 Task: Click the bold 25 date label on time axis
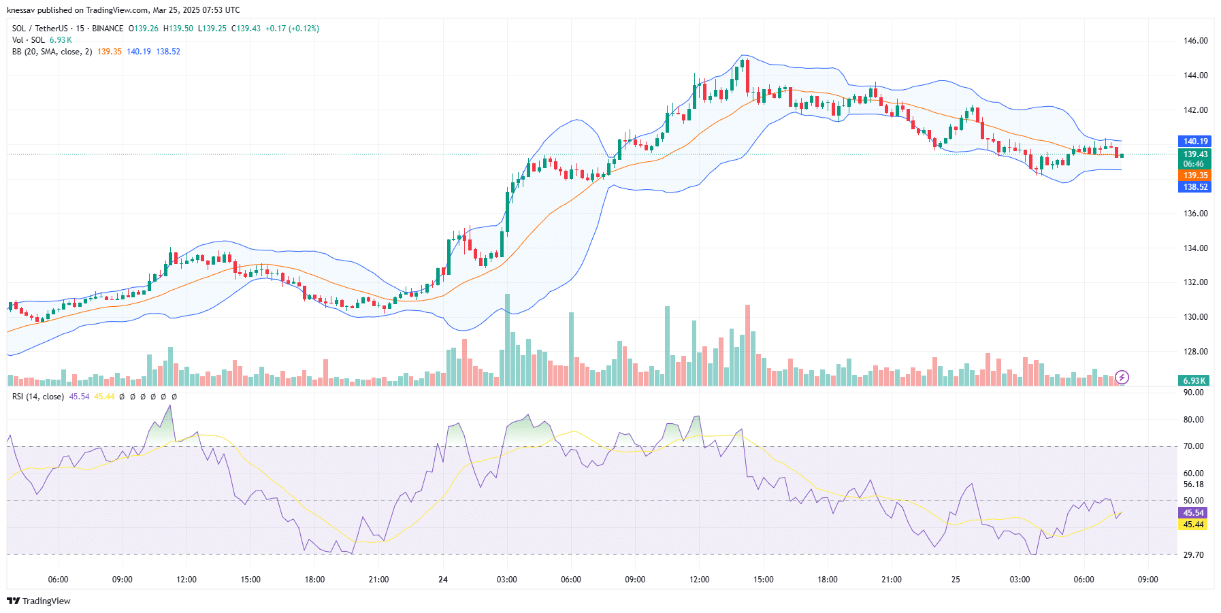[x=956, y=580]
